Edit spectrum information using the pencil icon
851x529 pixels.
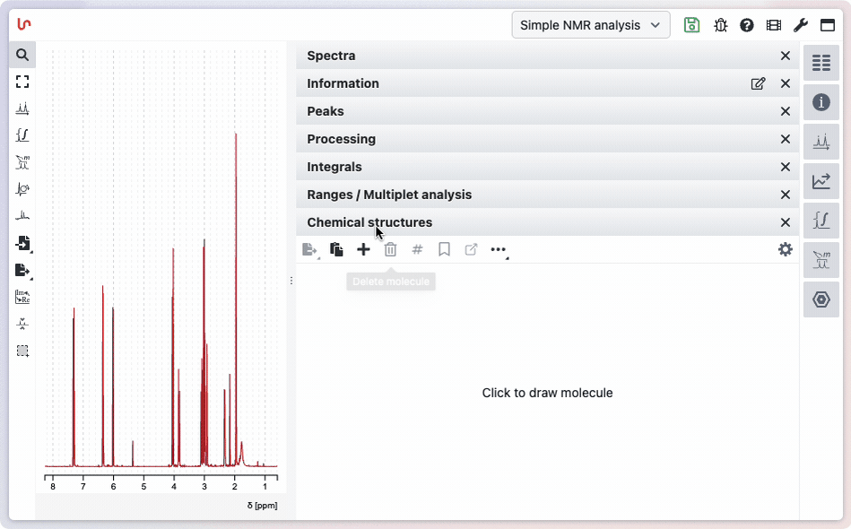pyautogui.click(x=758, y=83)
